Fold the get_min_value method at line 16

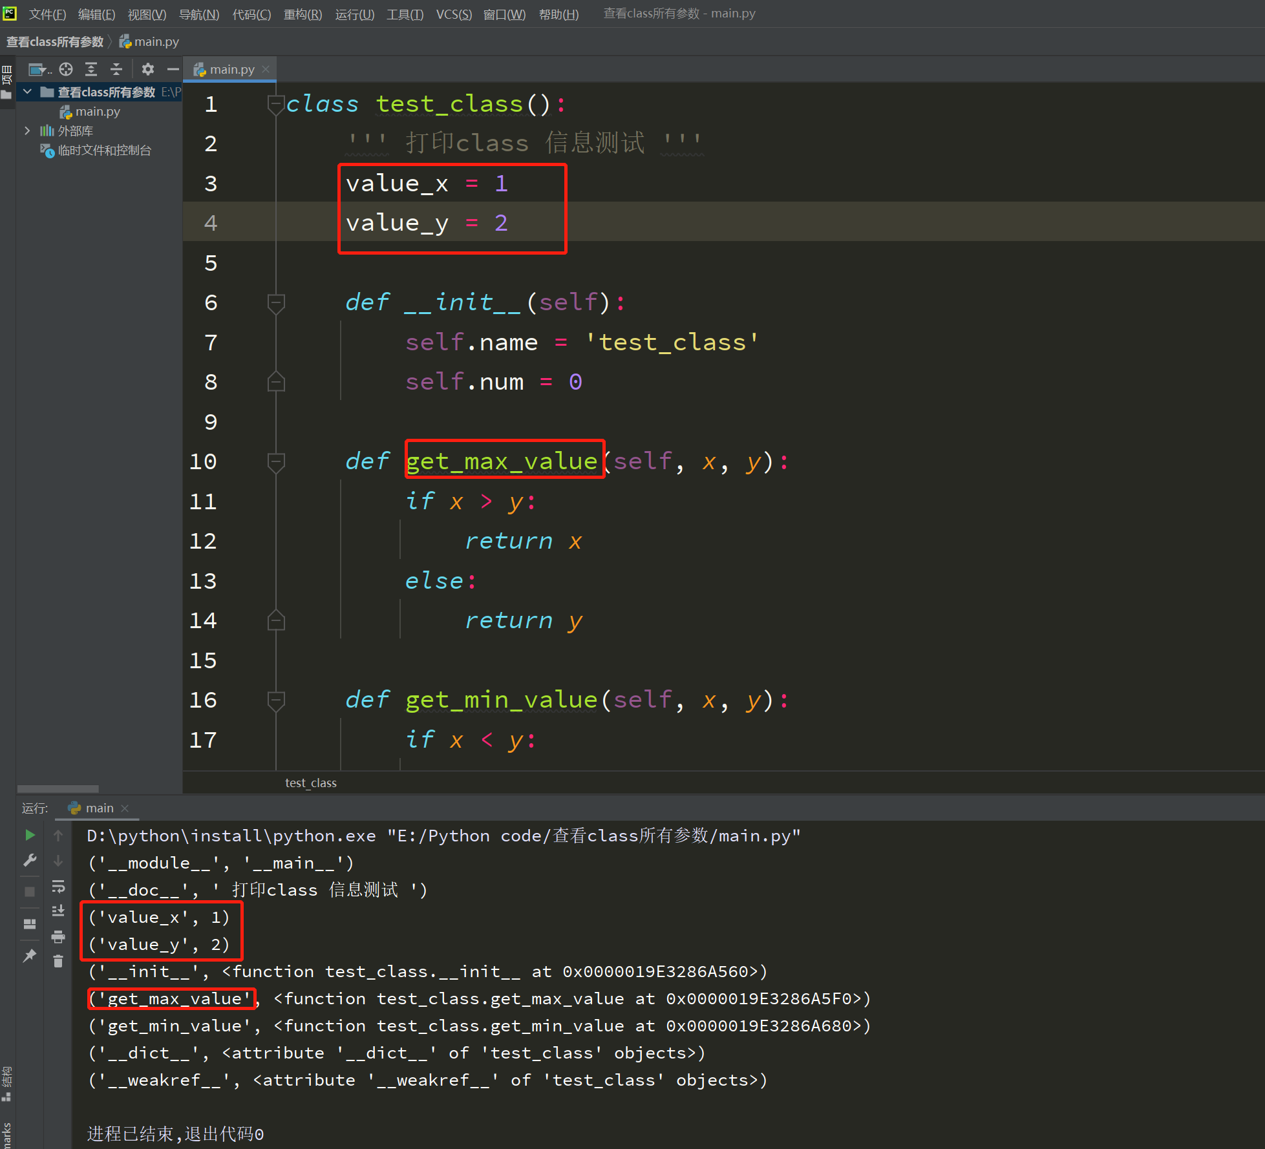coord(276,700)
